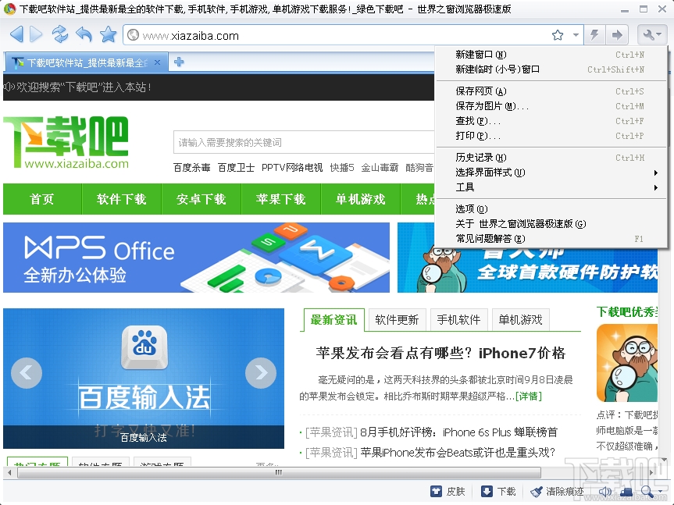The image size is (674, 505).
Task: Open the iPhone7价格 headline article
Action: coord(440,353)
